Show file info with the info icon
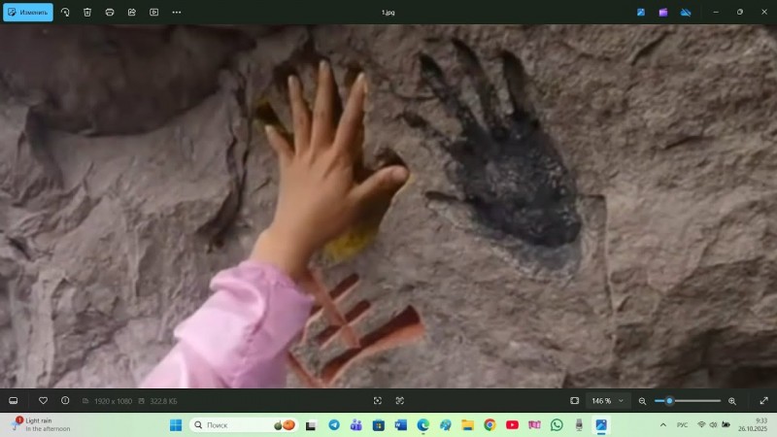Screen dimensions: 777x437 point(65,400)
